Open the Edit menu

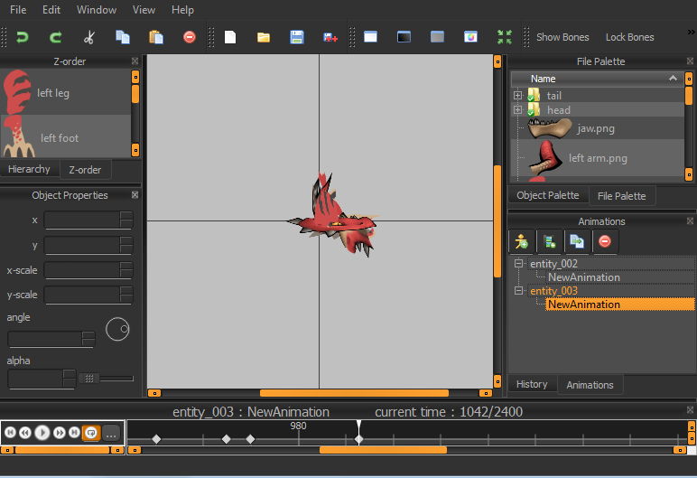[51, 10]
